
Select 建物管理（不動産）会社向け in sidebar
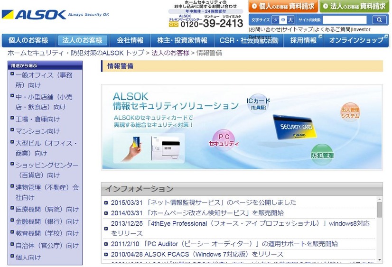tap(47, 193)
